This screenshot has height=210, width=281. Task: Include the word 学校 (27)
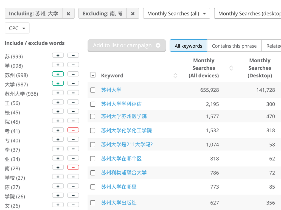(58, 177)
